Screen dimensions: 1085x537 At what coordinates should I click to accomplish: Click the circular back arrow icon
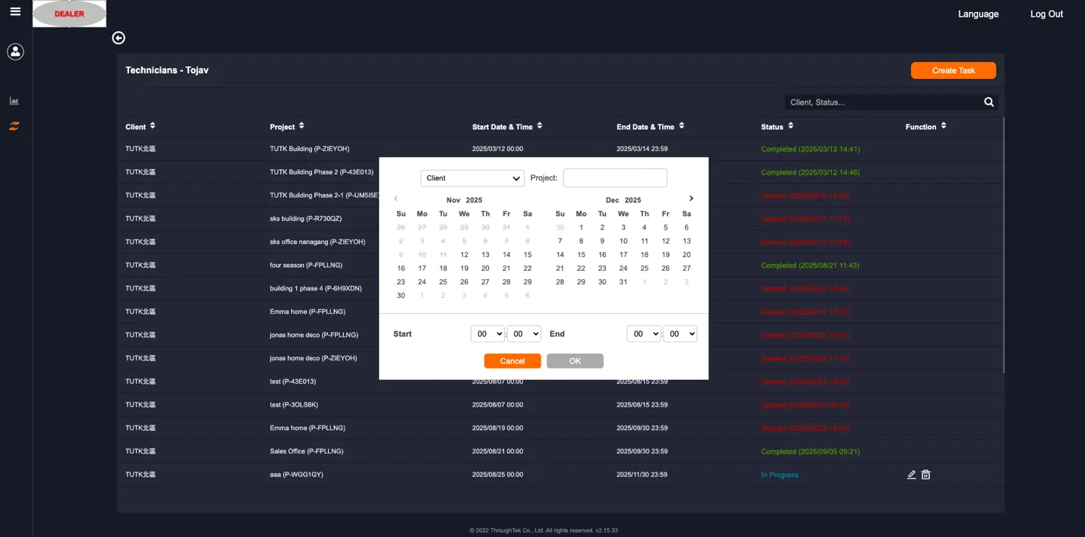[118, 37]
